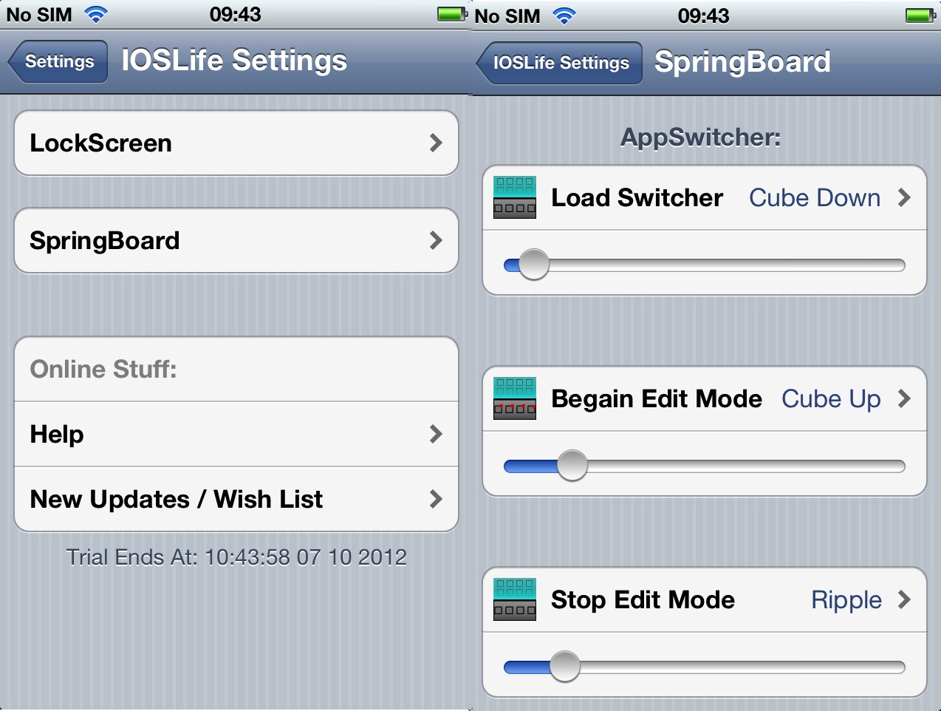Click the Begain Edit Mode slider knob
This screenshot has width=941, height=711.
click(x=572, y=466)
